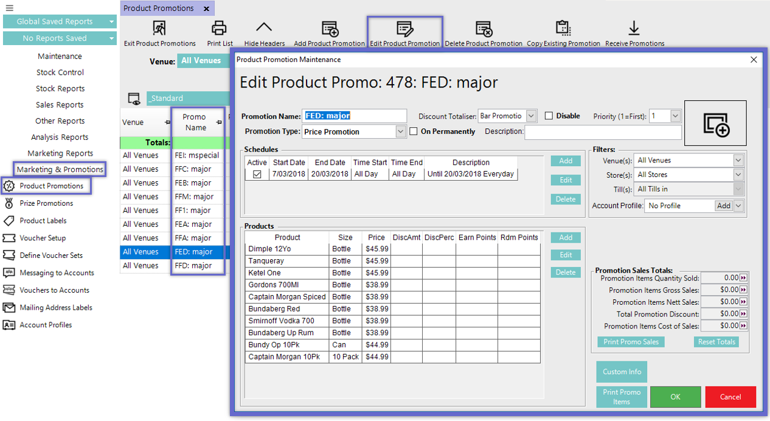This screenshot has width=770, height=421.
Task: Click Edit button in Products section
Action: [x=566, y=255]
